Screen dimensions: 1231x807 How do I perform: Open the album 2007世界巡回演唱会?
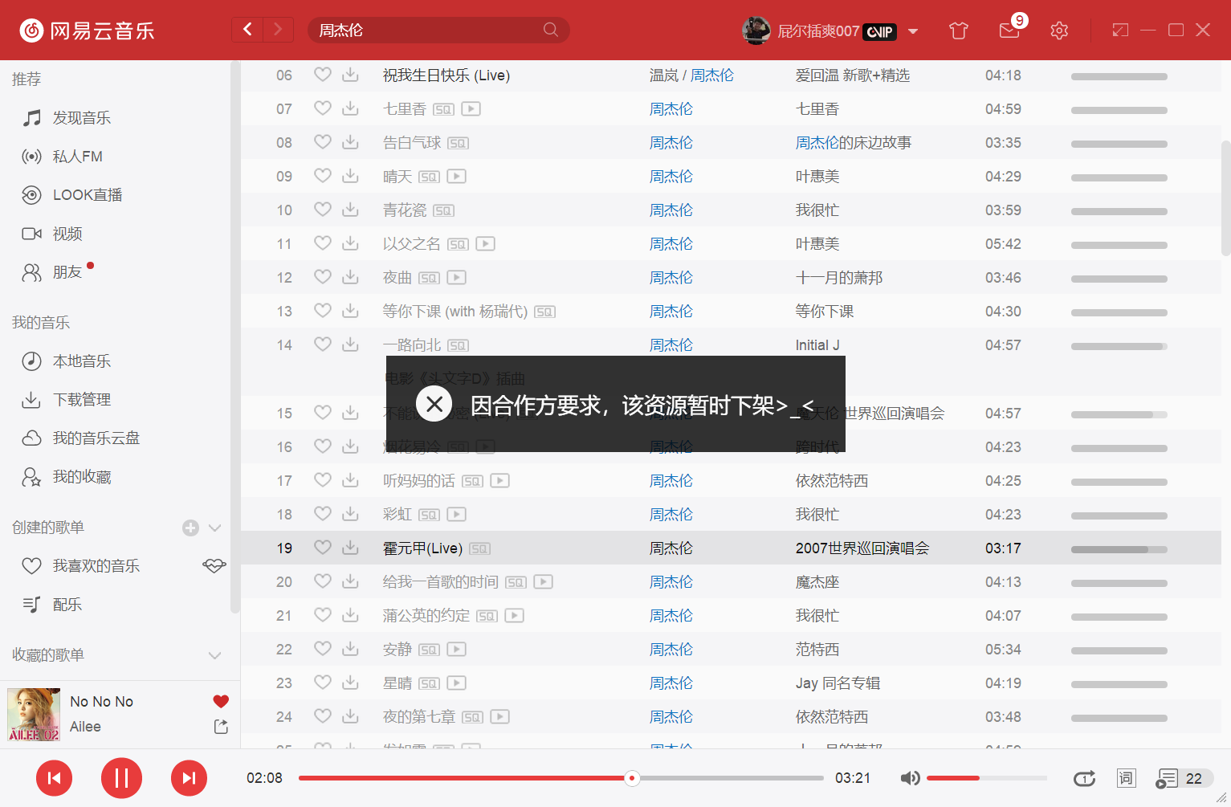[x=862, y=548]
